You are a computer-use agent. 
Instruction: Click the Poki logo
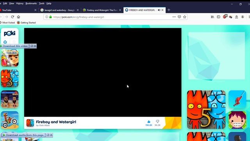[x=9, y=33]
